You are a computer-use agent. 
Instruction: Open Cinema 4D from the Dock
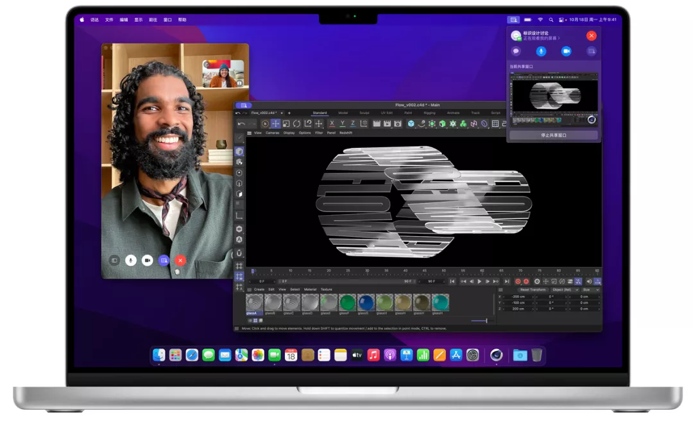tap(496, 355)
